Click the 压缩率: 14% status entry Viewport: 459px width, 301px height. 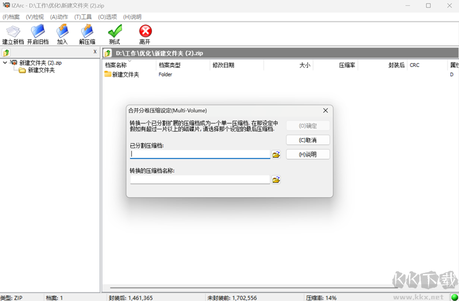[321, 298]
